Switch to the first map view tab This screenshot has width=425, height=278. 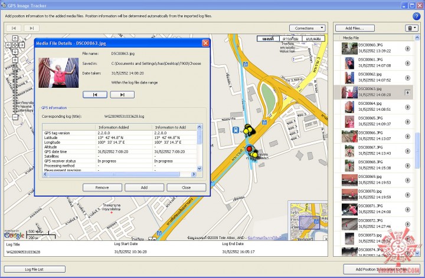coord(268,39)
